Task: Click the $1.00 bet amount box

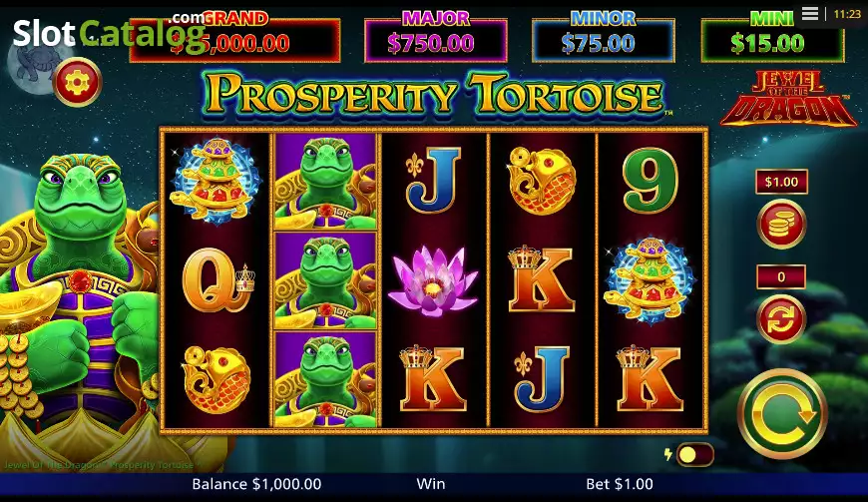Action: (x=781, y=182)
